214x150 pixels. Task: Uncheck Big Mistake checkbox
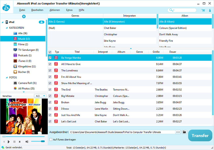click(x=50, y=96)
